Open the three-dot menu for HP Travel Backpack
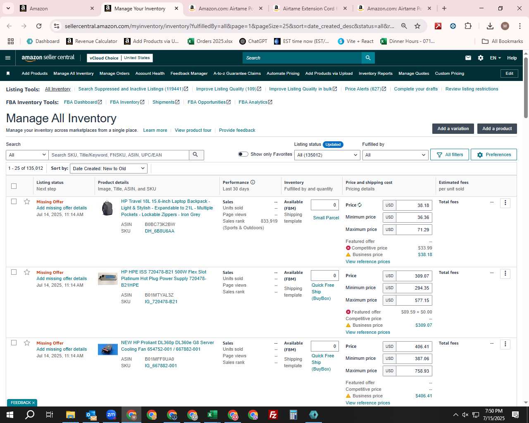This screenshot has width=529, height=423. click(505, 203)
